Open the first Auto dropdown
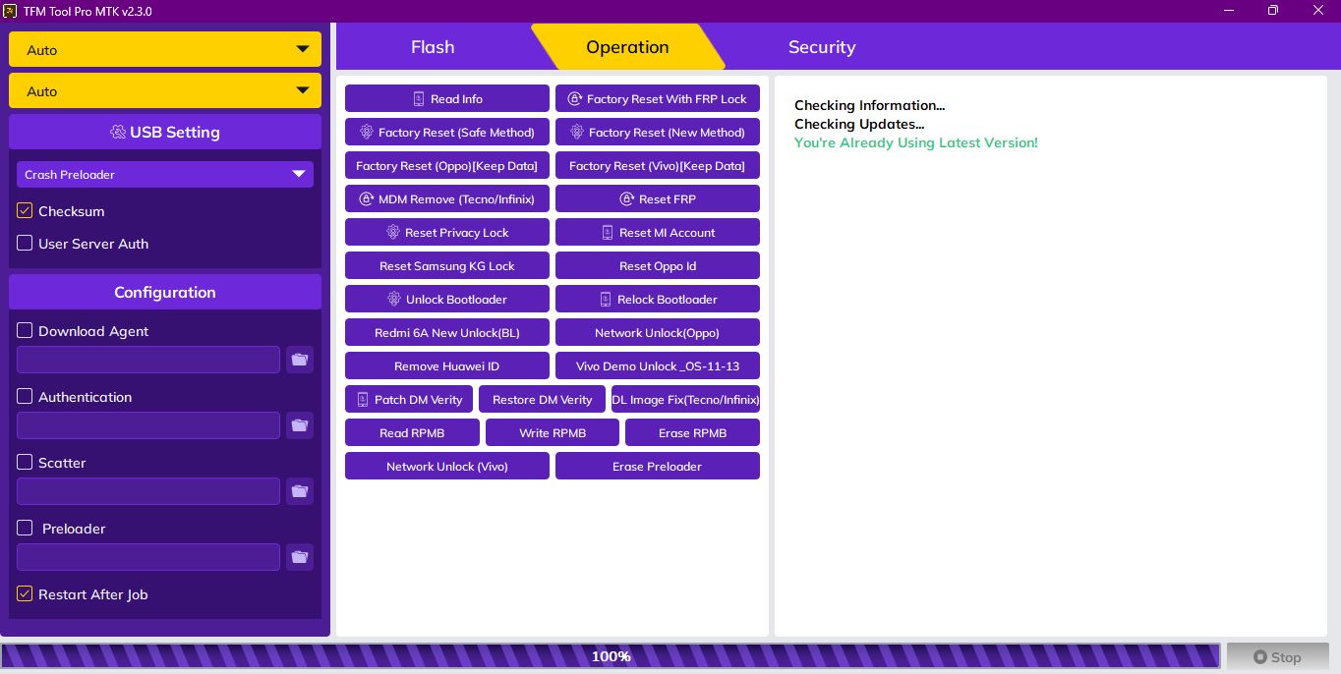Screen dimensions: 1341x674 pos(165,50)
